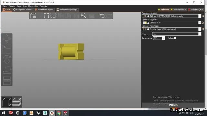Select the yellow 3D model on the bed
This screenshot has width=207, height=116.
click(x=71, y=52)
